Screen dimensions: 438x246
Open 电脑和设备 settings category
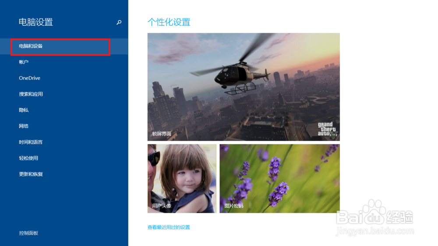[64, 46]
